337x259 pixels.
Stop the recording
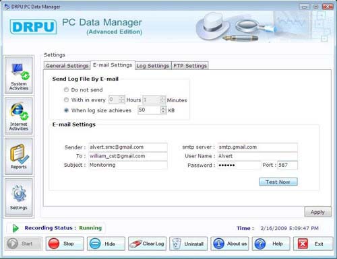[x=65, y=244]
